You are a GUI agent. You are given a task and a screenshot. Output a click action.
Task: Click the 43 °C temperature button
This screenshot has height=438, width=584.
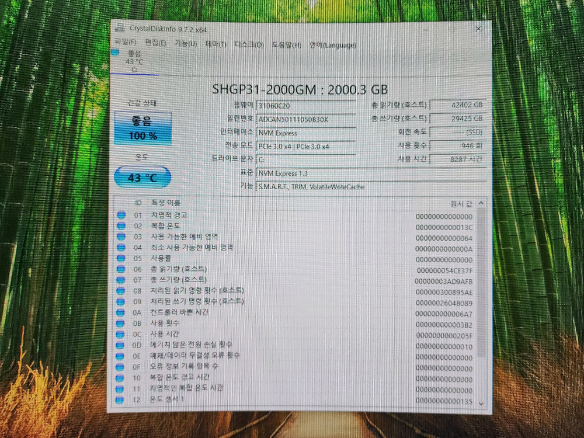[142, 178]
